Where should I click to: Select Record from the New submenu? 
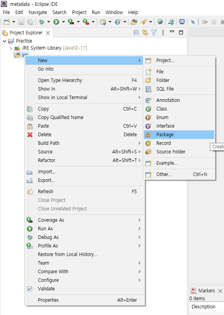click(179, 143)
